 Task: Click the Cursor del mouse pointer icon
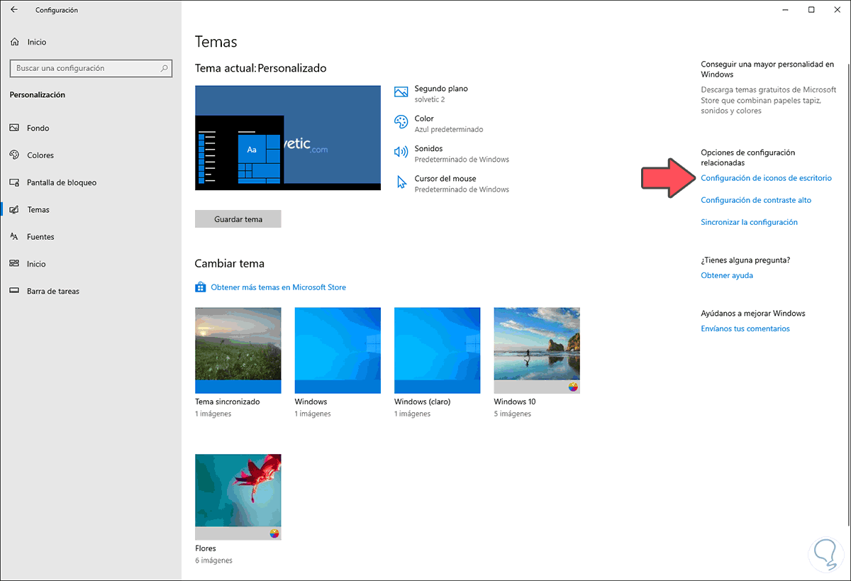[401, 182]
